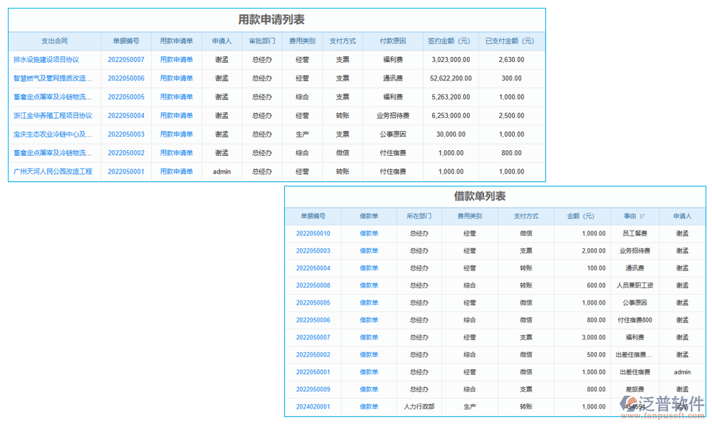Screen dimensions: 712x427
Task: Select the 支出合同 column header
Action: click(54, 41)
